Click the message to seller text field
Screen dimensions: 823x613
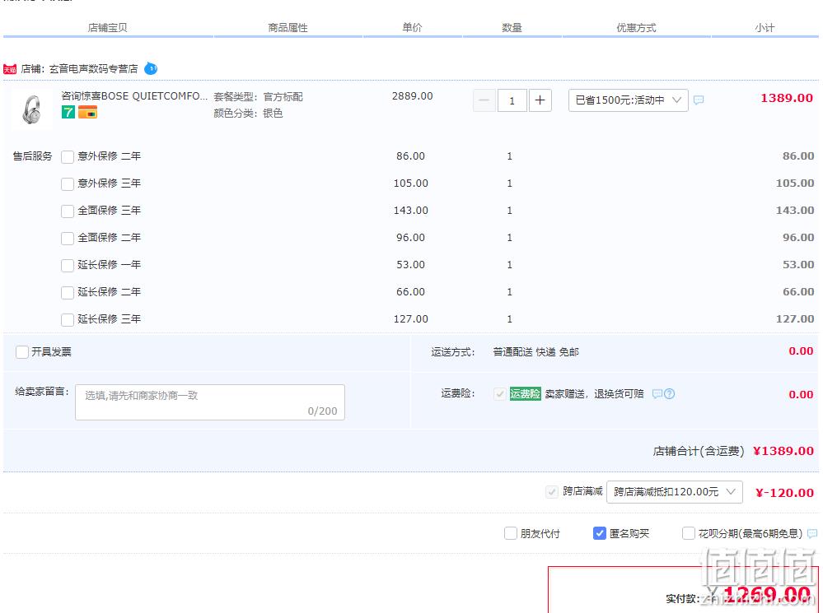(210, 402)
